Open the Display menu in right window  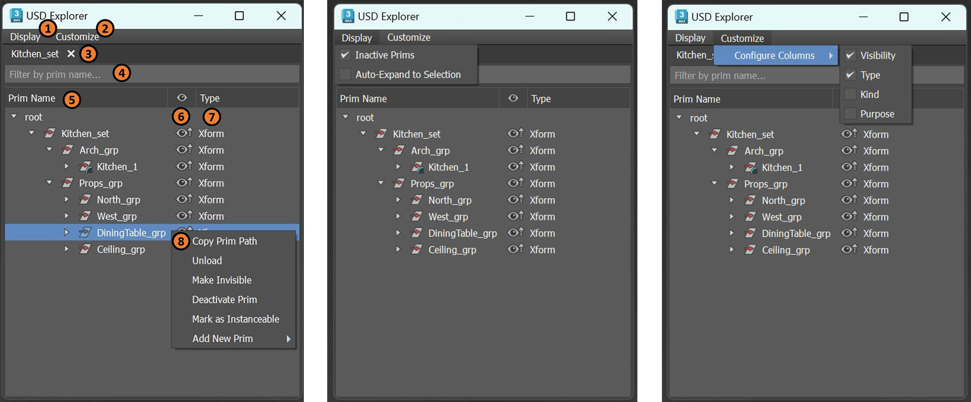(x=690, y=38)
